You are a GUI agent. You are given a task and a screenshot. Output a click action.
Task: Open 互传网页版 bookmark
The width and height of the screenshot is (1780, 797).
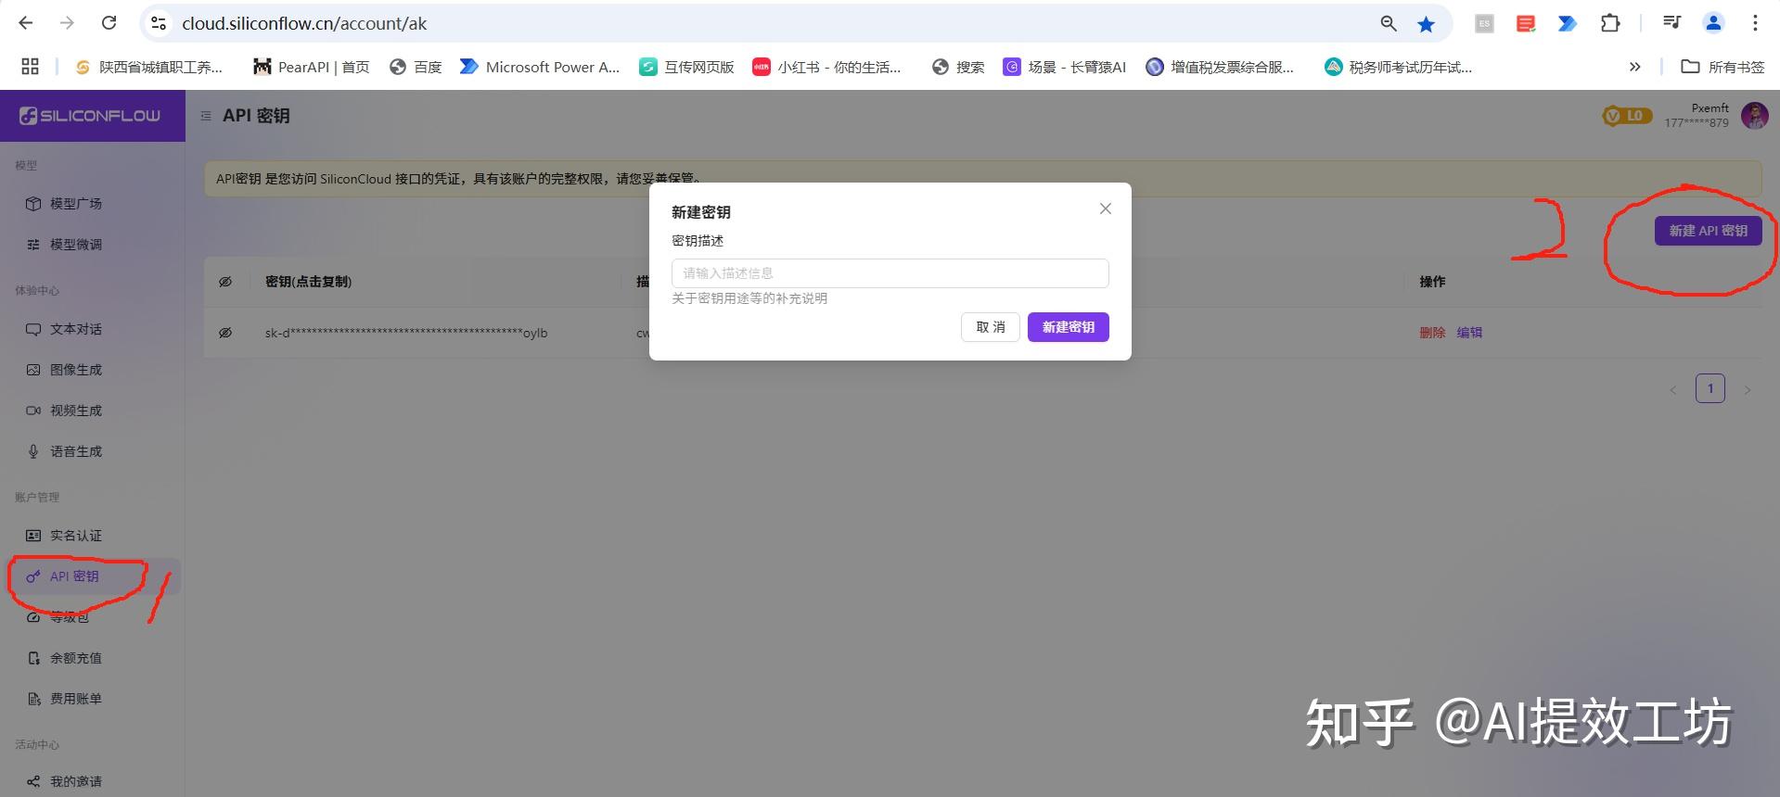click(686, 67)
